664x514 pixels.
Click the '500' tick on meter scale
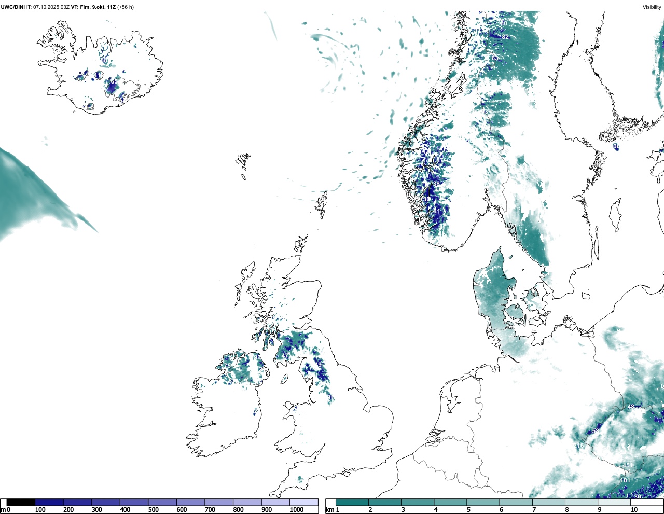click(153, 510)
